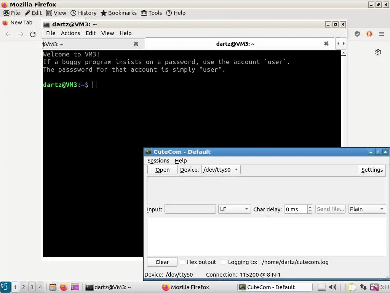Focus the CuteCom Input text field
The height and width of the screenshot is (293, 390).
[190, 209]
